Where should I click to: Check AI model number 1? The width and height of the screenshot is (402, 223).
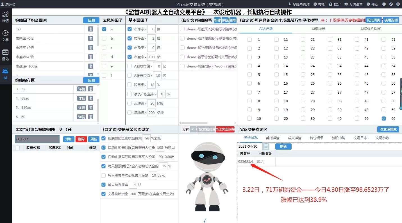249,40
